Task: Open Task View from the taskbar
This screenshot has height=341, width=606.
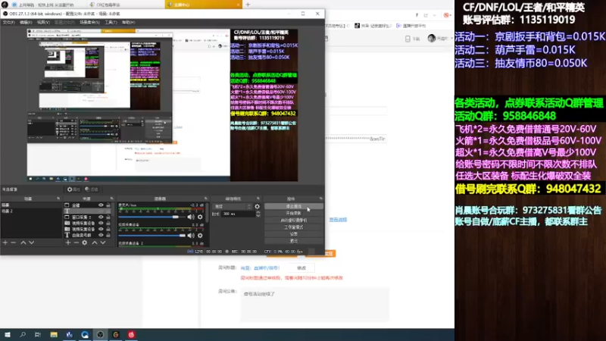Action: pos(37,334)
